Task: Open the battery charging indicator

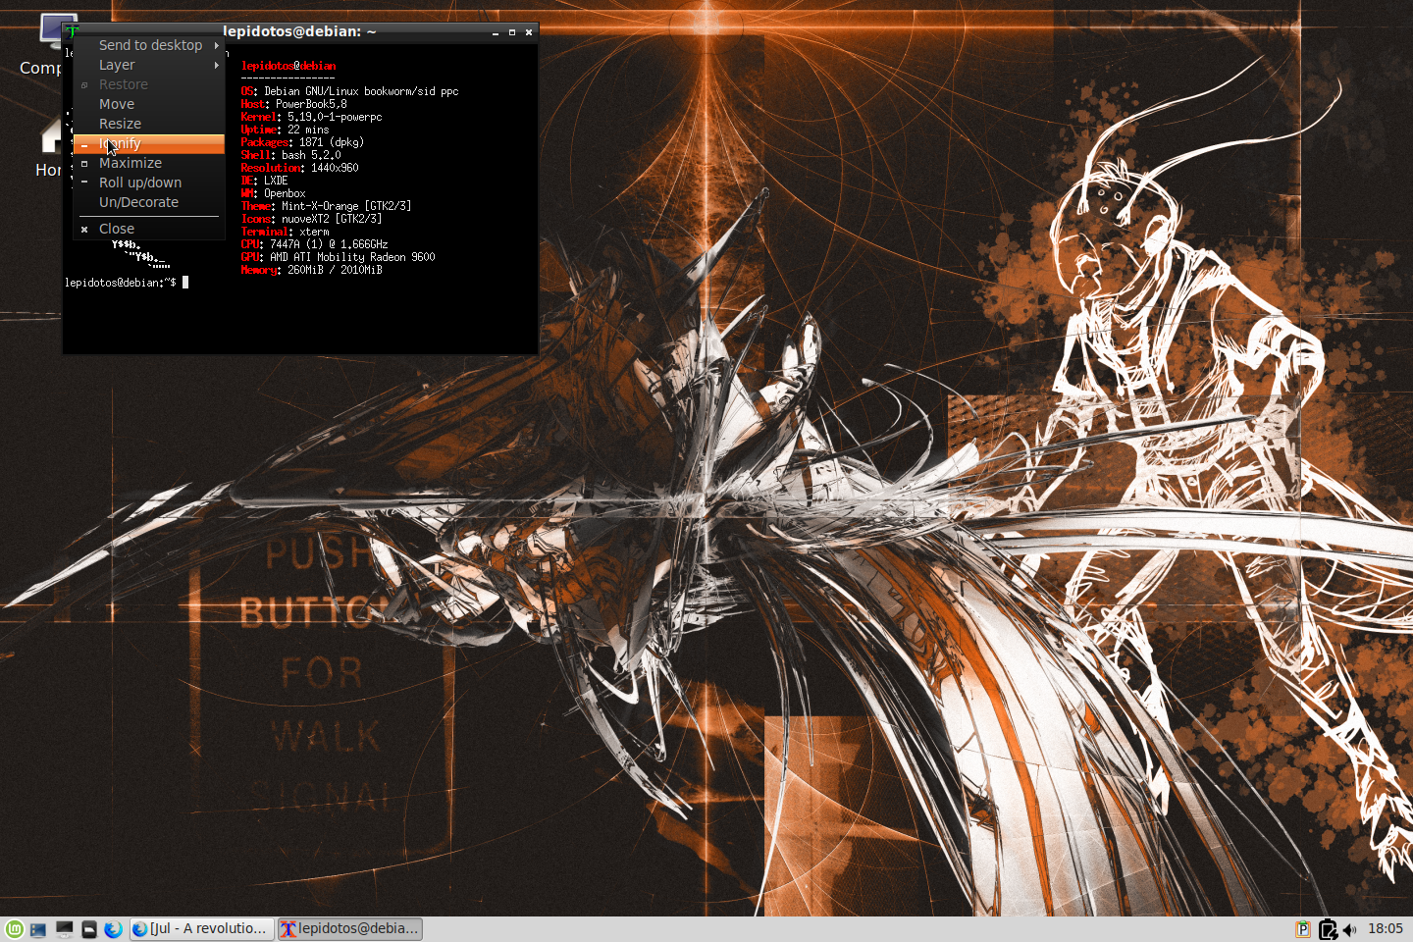Action: [1328, 929]
